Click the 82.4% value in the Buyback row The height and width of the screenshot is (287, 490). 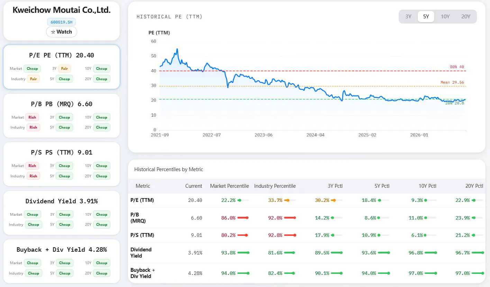click(x=275, y=273)
